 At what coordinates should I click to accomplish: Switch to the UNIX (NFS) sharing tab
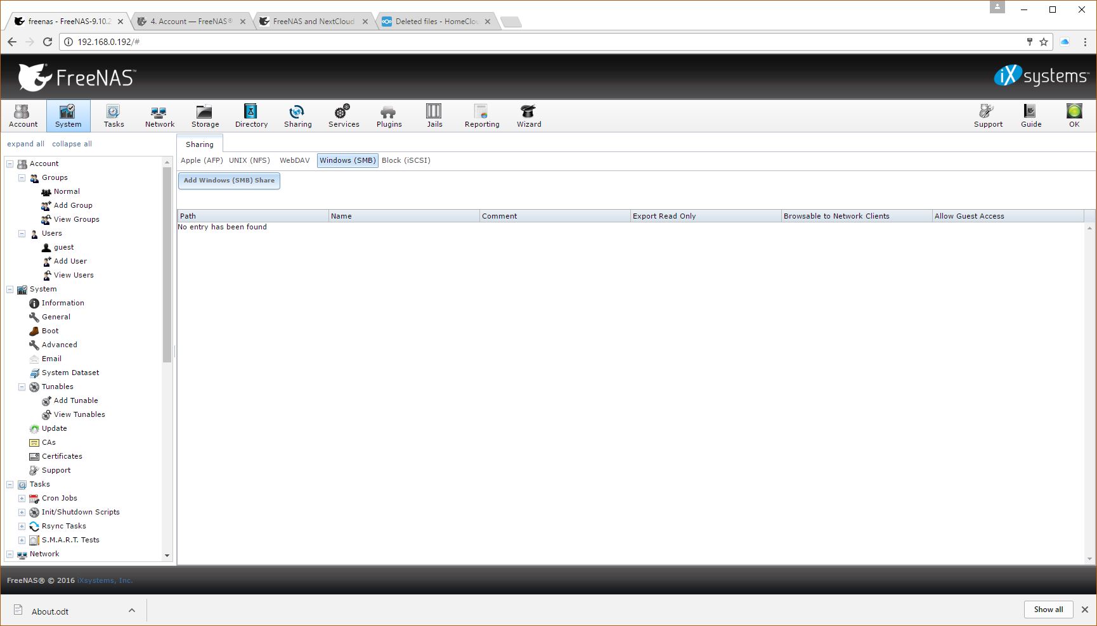(249, 160)
